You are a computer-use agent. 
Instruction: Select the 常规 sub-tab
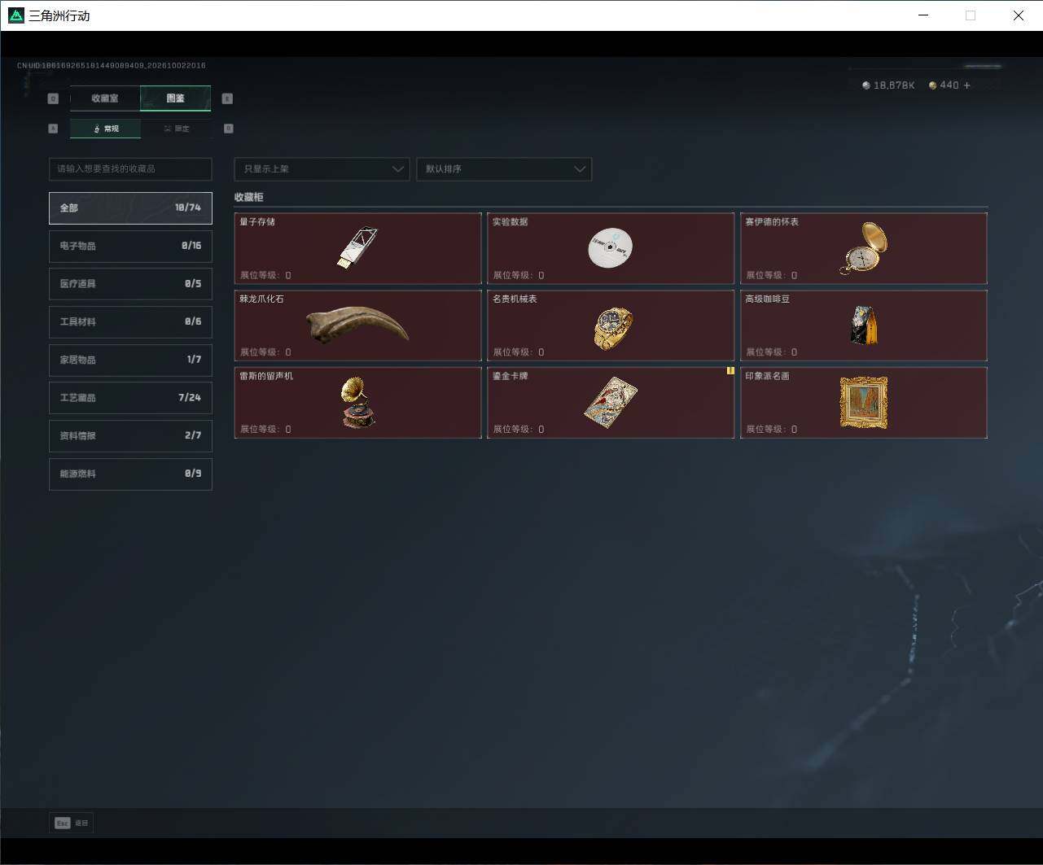click(x=106, y=129)
